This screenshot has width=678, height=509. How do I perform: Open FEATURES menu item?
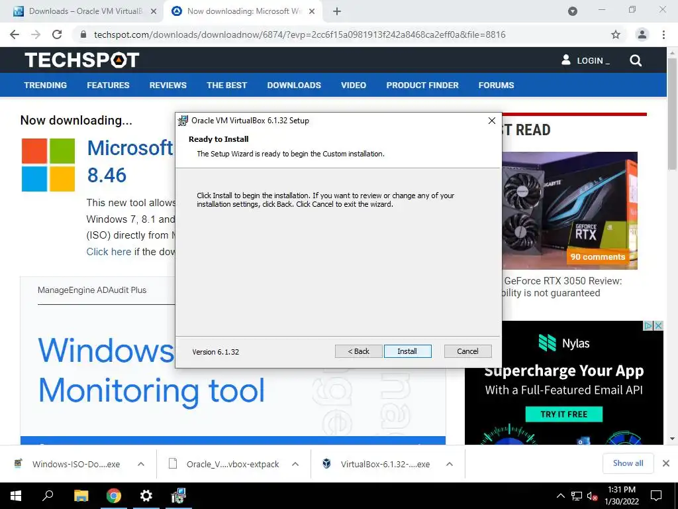[x=108, y=85]
